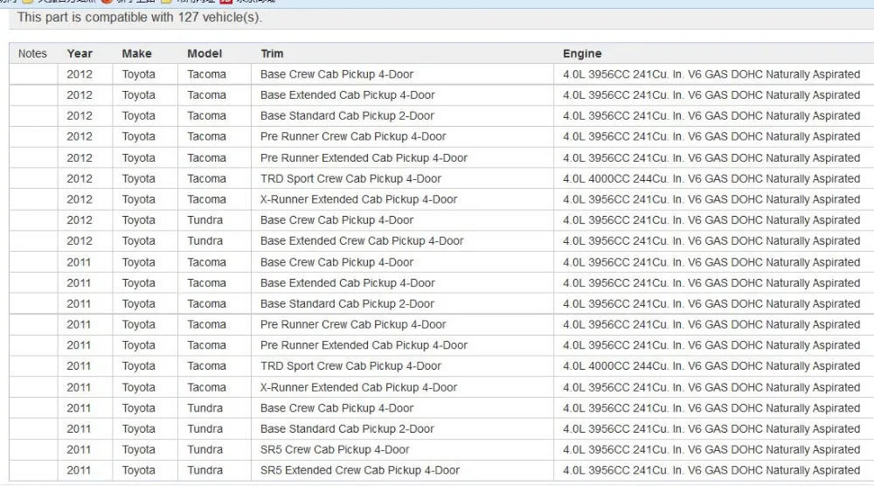Click the Notes column header
Viewport: 874px width, 486px height.
32,53
